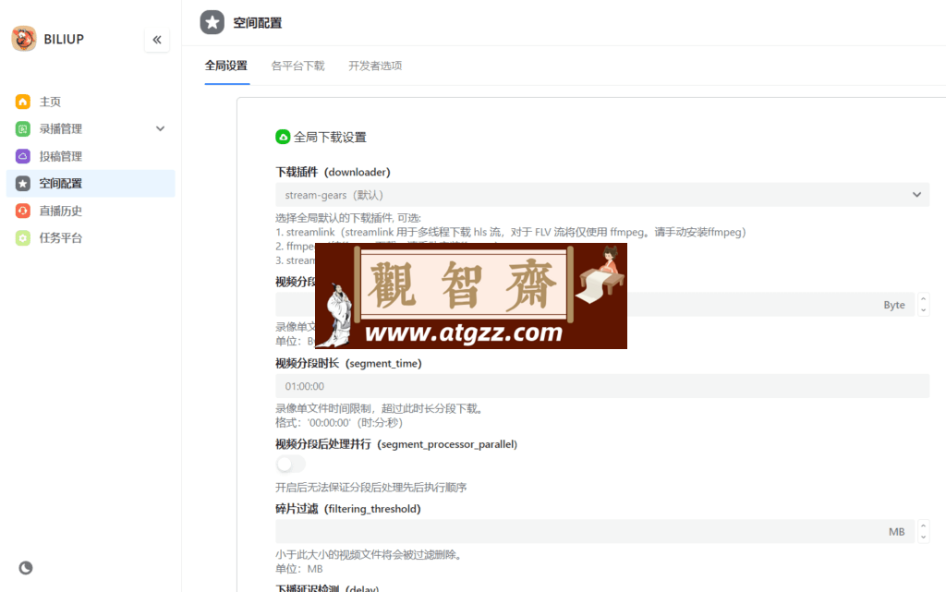Image resolution: width=946 pixels, height=592 pixels.
Task: Switch to the 全局设置 tab
Action: (226, 66)
